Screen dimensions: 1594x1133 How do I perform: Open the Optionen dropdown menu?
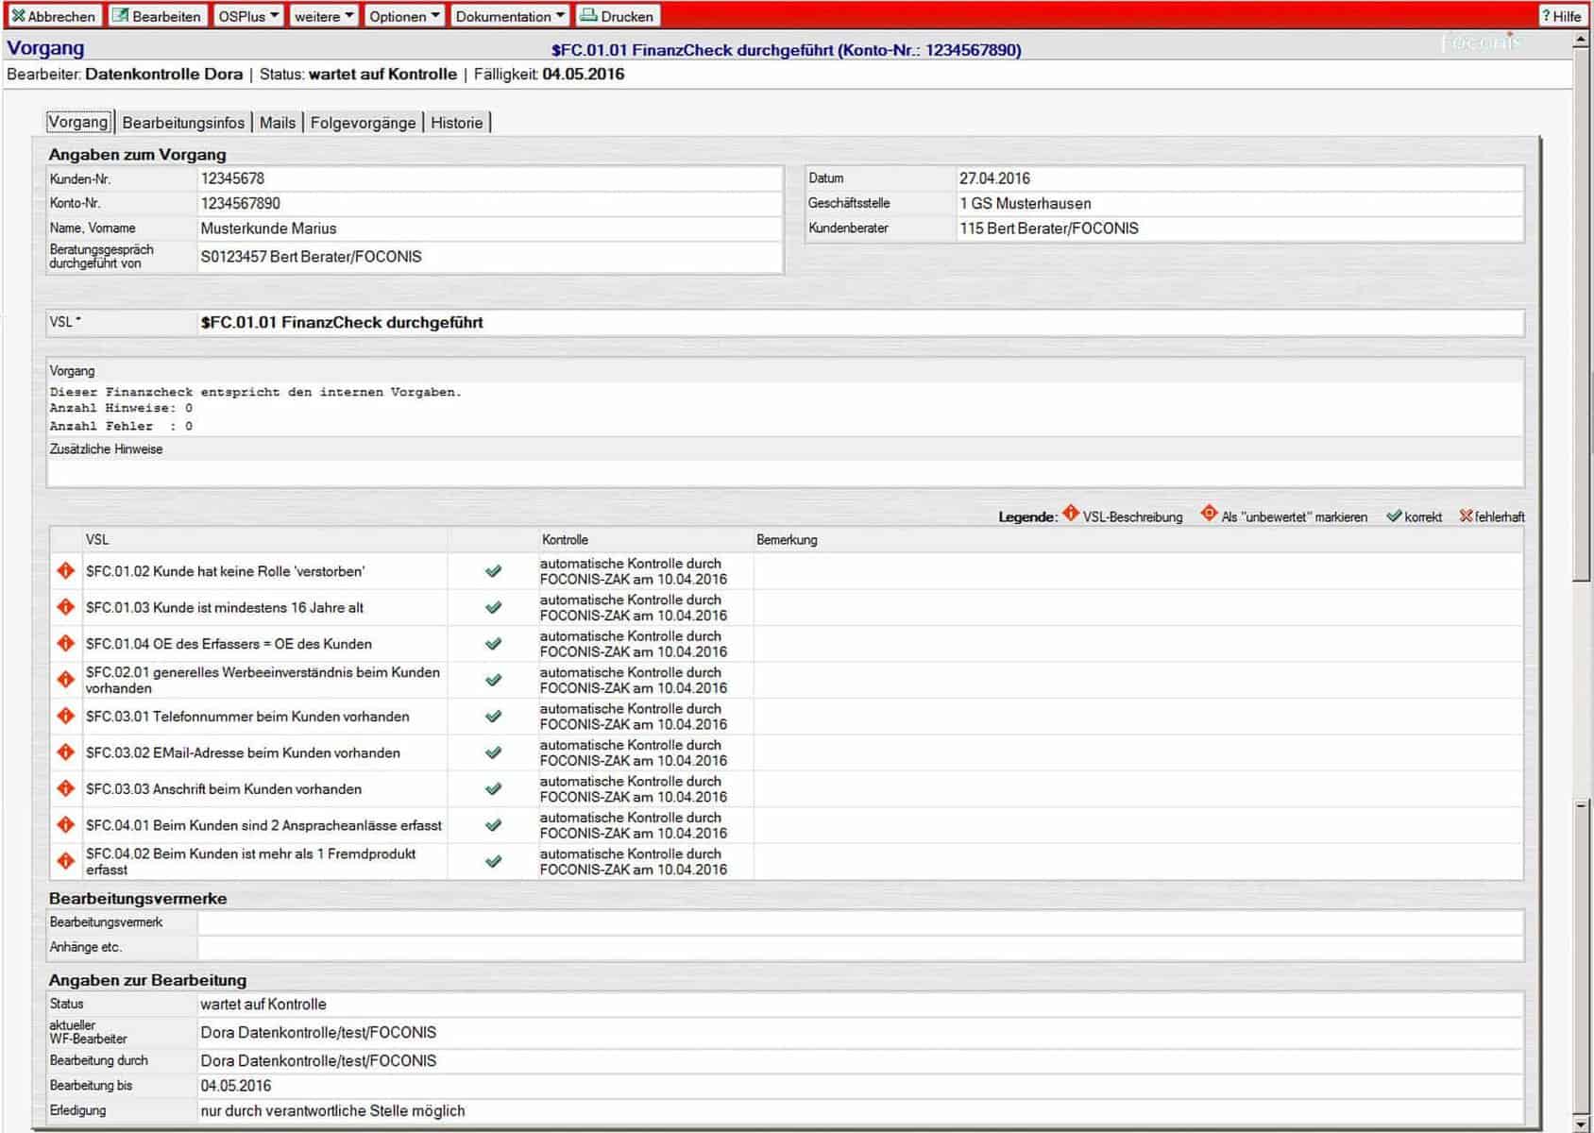(404, 16)
